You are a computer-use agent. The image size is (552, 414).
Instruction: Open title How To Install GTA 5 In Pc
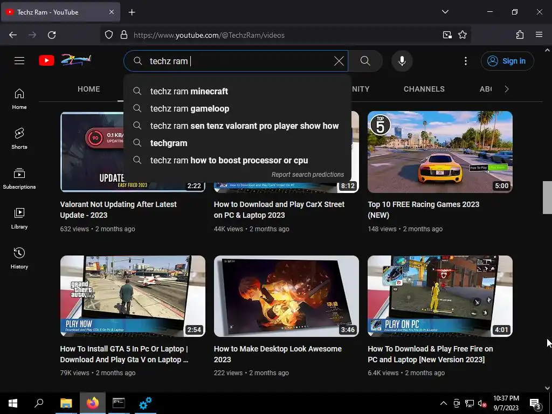click(125, 354)
